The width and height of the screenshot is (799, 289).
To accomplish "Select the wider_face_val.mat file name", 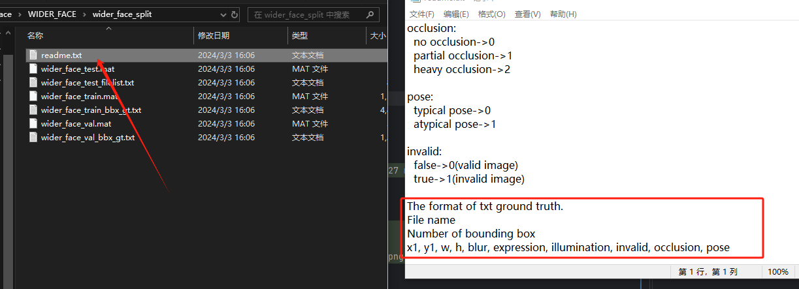I will click(76, 124).
